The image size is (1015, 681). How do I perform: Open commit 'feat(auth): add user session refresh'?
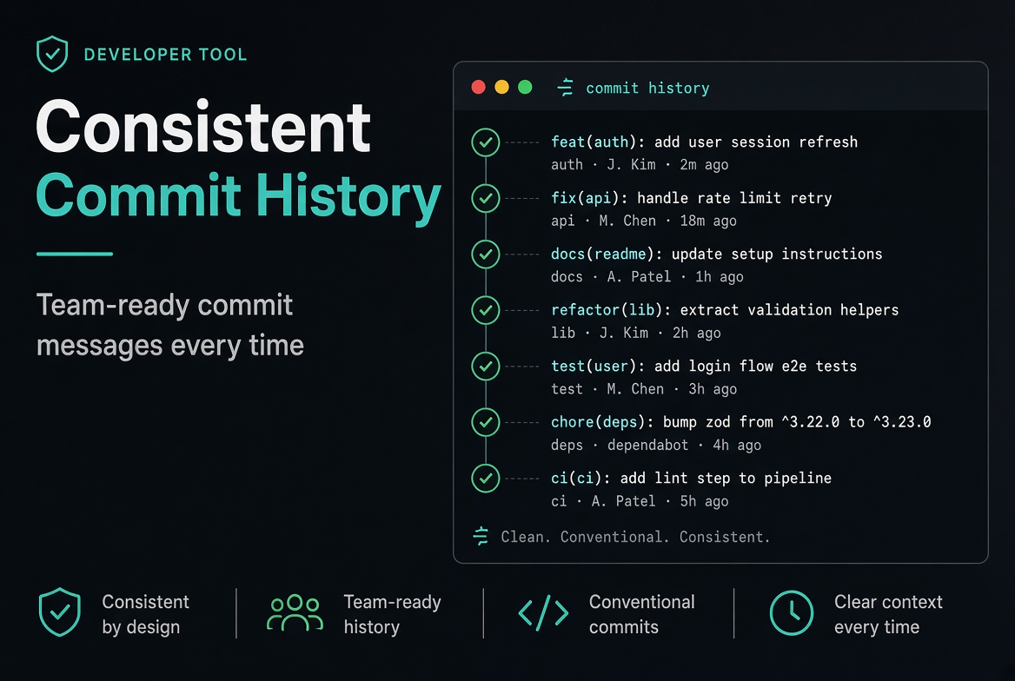coord(704,142)
